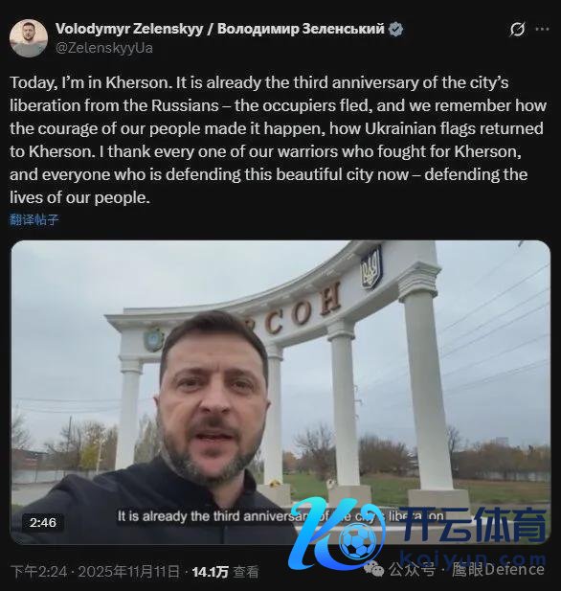Open the Grok explain-post icon
The height and width of the screenshot is (591, 561).
point(517,29)
